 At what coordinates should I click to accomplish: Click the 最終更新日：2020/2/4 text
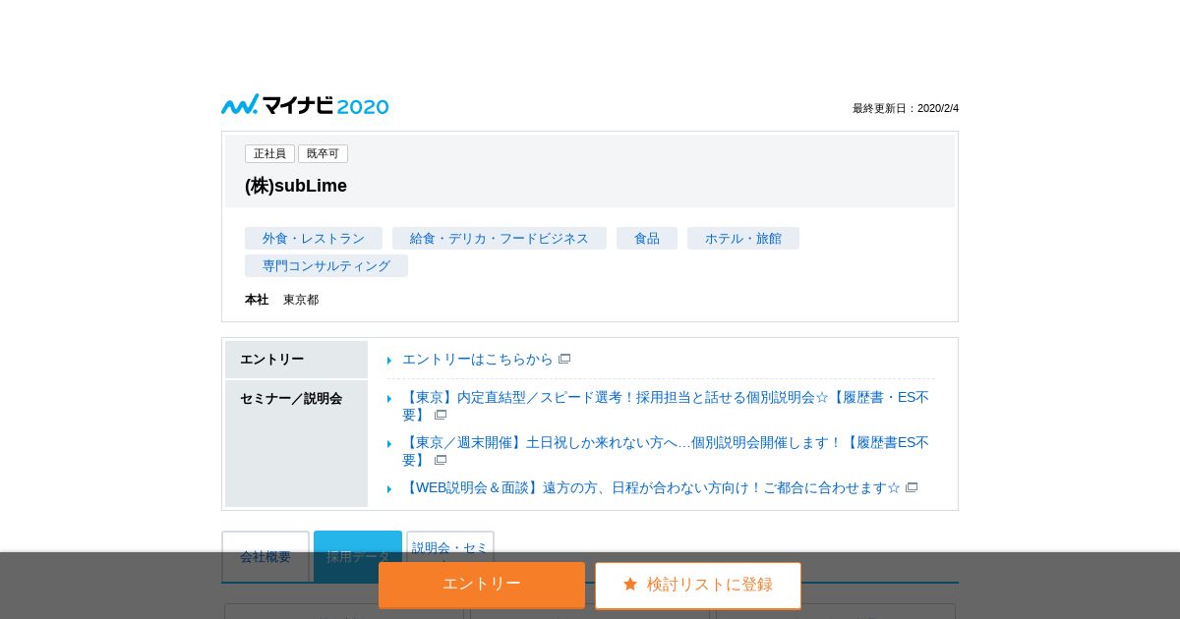[x=906, y=108]
